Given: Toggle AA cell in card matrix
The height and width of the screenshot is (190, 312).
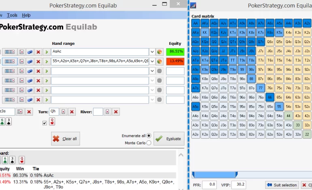Looking at the screenshot, I should tap(195, 23).
